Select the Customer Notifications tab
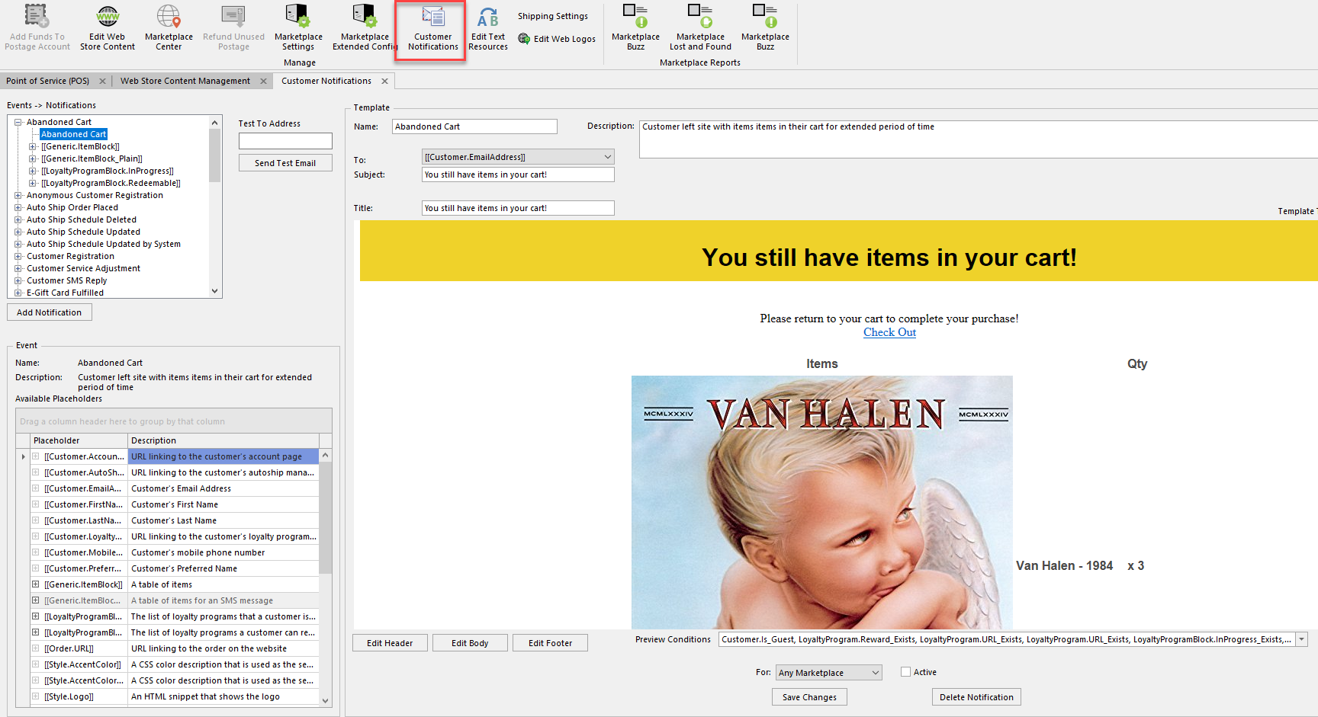 (x=326, y=81)
